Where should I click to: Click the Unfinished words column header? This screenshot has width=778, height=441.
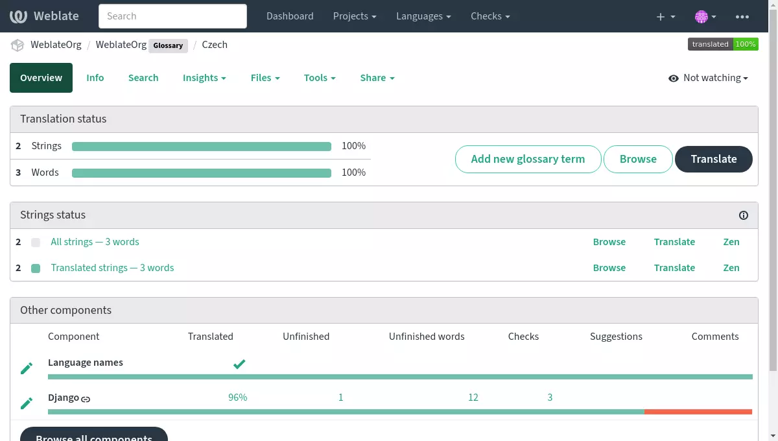click(x=427, y=337)
